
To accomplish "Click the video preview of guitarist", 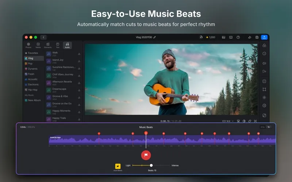I will click(x=171, y=79).
